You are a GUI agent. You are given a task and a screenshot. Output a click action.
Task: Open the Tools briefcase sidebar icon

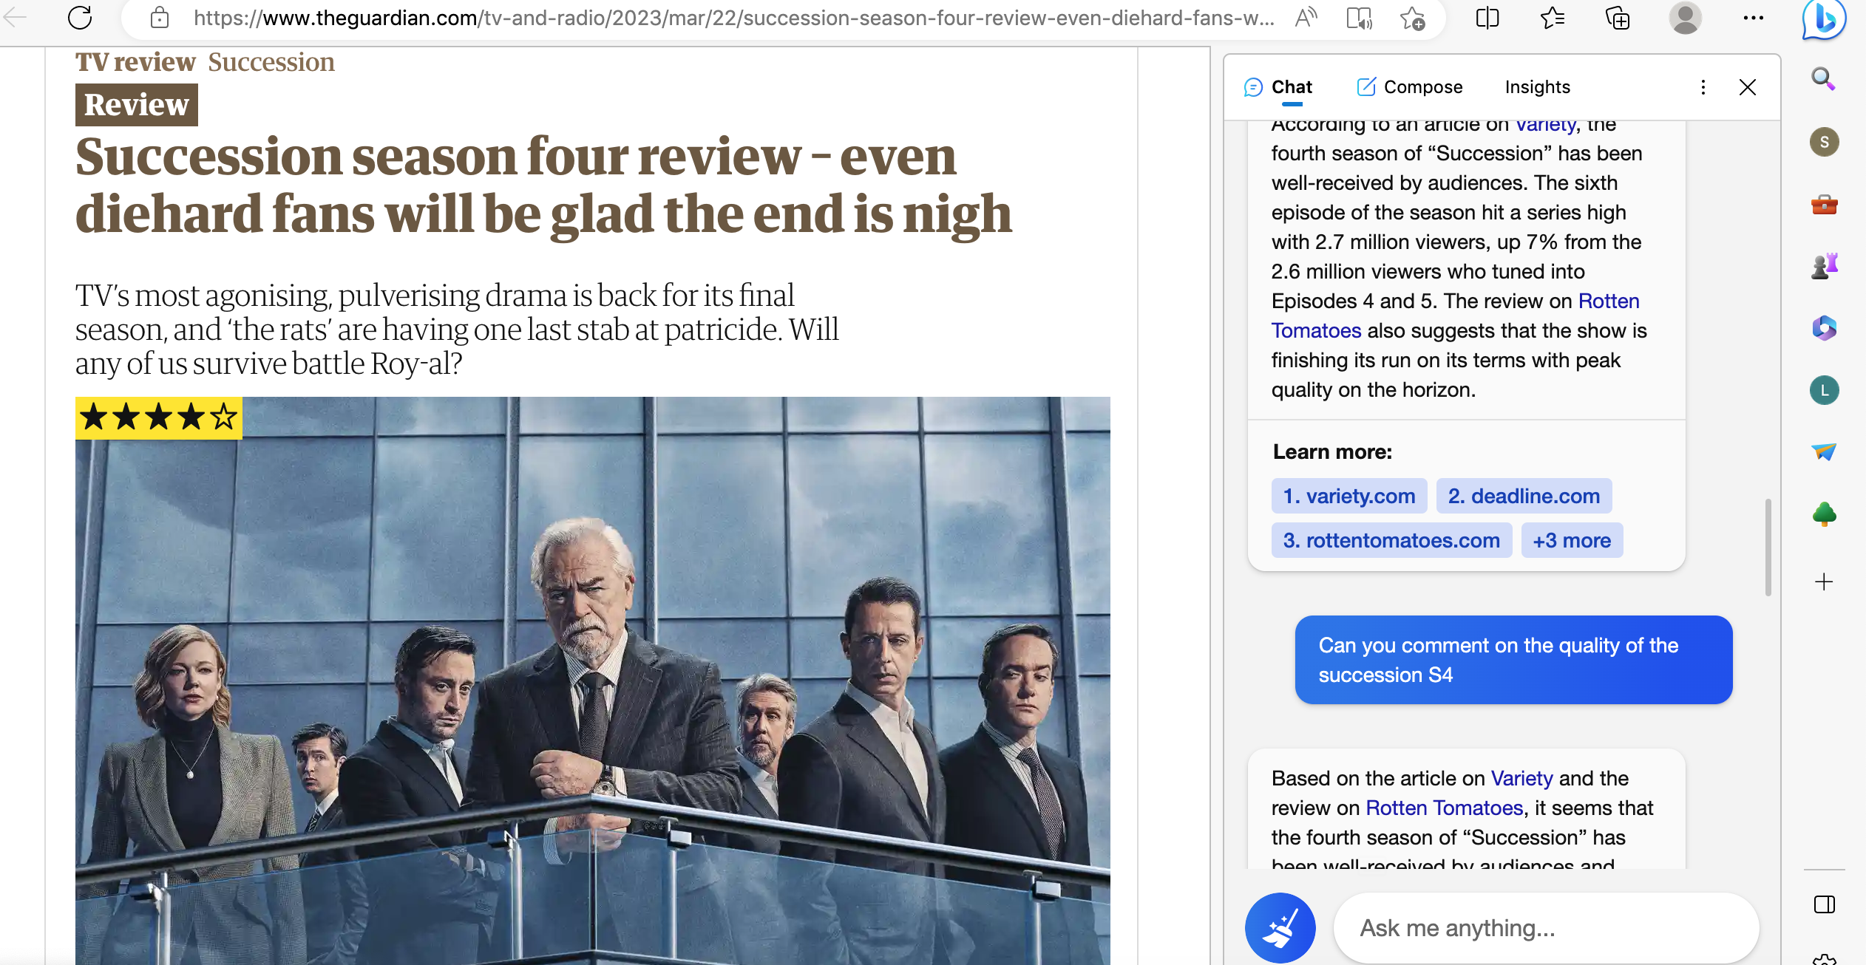click(1824, 204)
